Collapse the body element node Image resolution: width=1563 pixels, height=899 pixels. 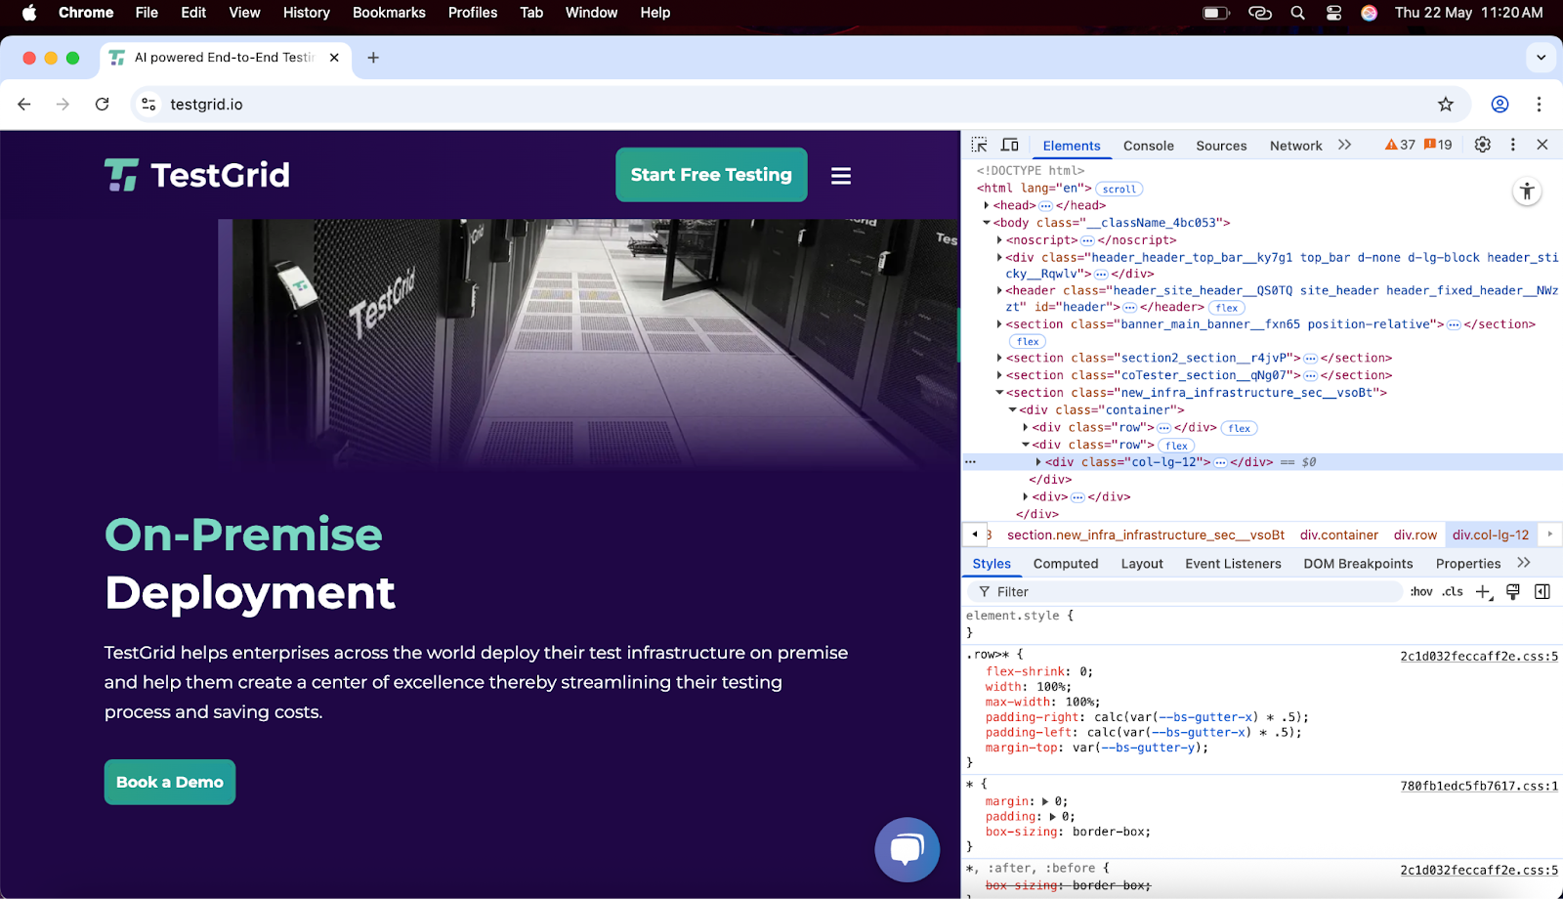[987, 223]
